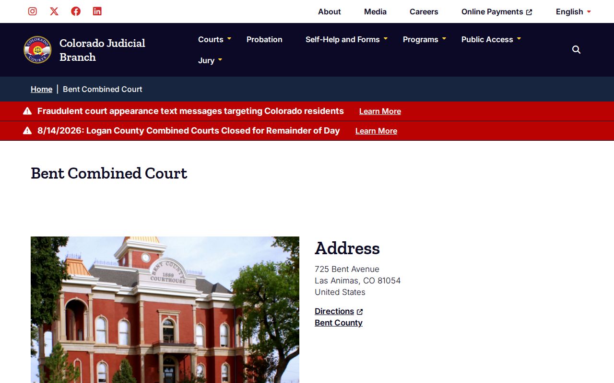Image resolution: width=614 pixels, height=383 pixels.
Task: Click 'Bent Combined Court' in the breadcrumb
Action: [103, 89]
